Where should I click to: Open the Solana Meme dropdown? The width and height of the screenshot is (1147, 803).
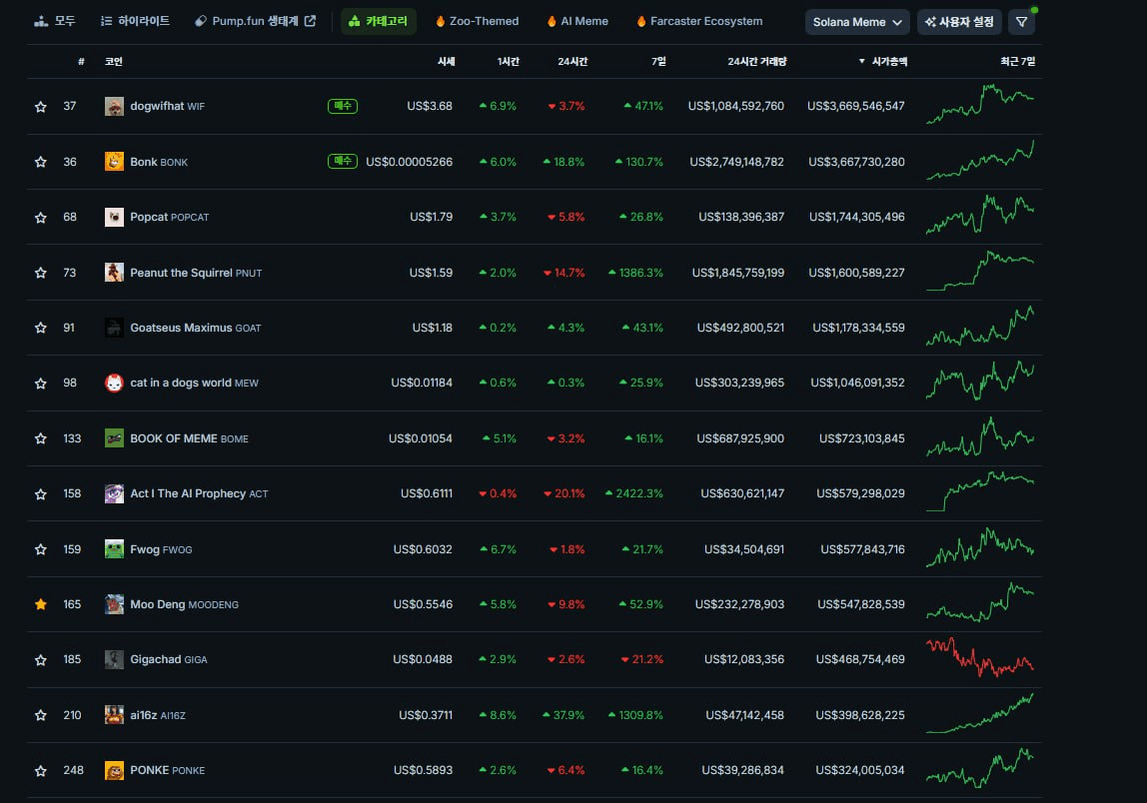[x=857, y=22]
